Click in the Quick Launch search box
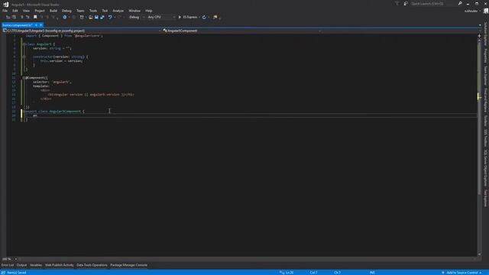 pos(433,3)
